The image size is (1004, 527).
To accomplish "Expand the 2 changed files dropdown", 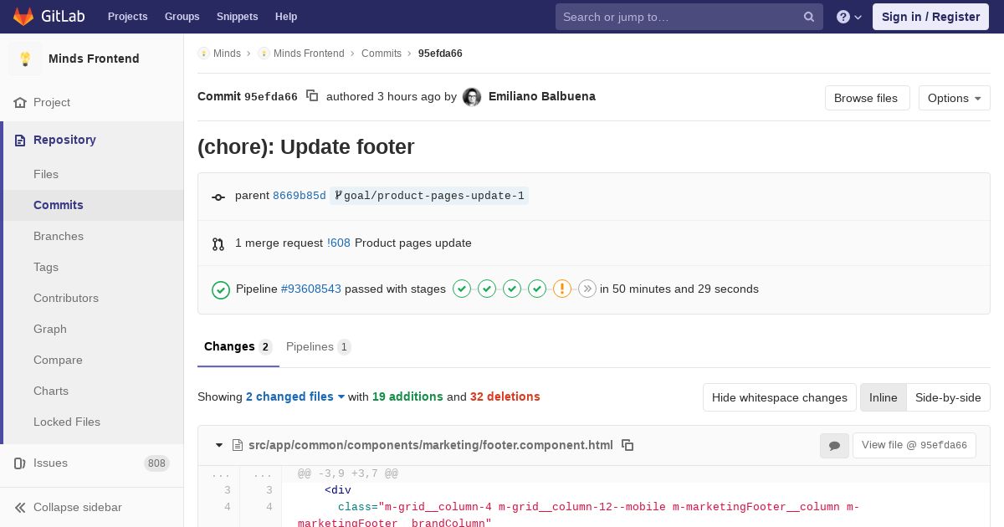I will 295,397.
